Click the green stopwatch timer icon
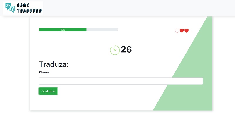Image resolution: width=235 pixels, height=117 pixels. click(115, 50)
